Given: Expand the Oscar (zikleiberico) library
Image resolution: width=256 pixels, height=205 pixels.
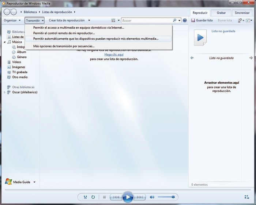Looking at the screenshot, I should point(4,92).
